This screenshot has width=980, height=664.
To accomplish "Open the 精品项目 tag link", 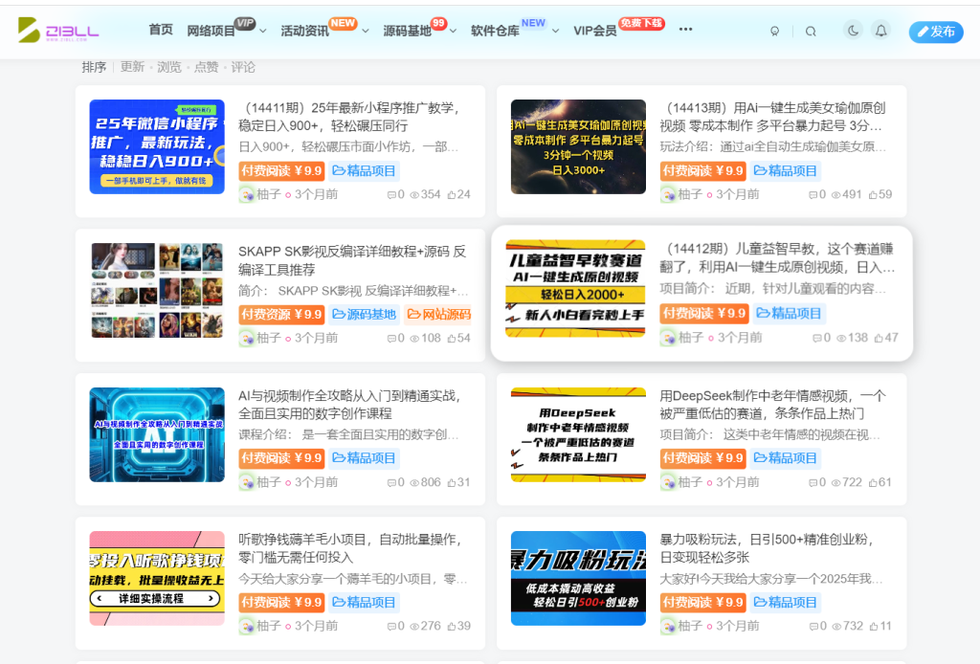I will pyautogui.click(x=364, y=170).
